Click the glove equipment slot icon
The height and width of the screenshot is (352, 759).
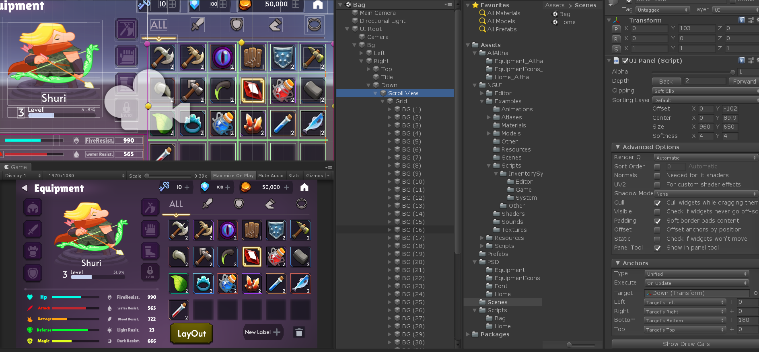point(150,229)
